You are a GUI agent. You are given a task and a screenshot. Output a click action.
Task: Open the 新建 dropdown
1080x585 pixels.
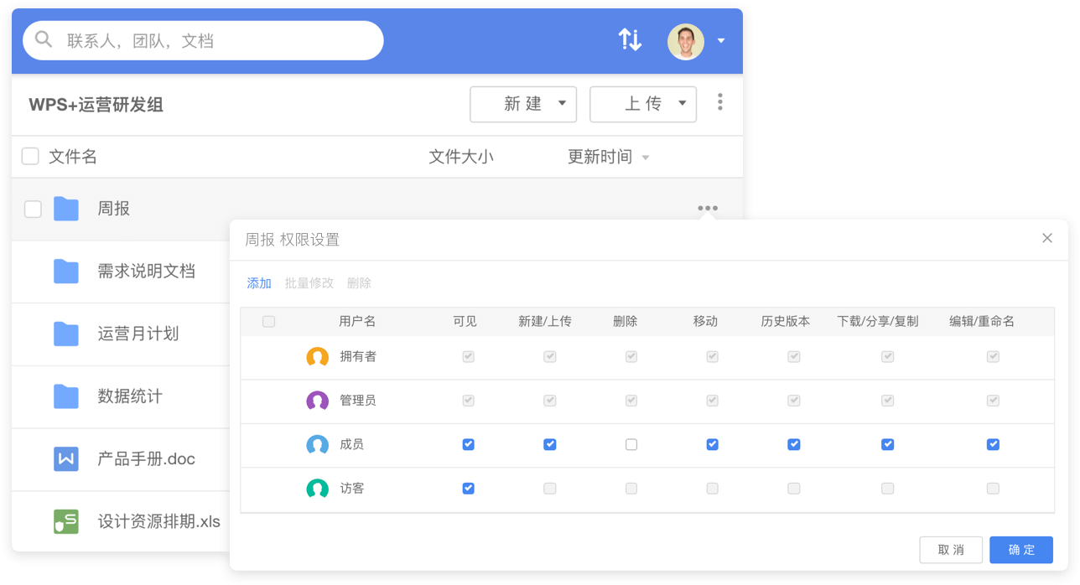523,104
